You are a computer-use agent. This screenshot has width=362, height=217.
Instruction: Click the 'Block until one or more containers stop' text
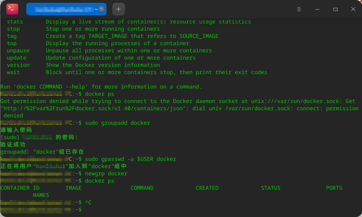[x=156, y=72]
